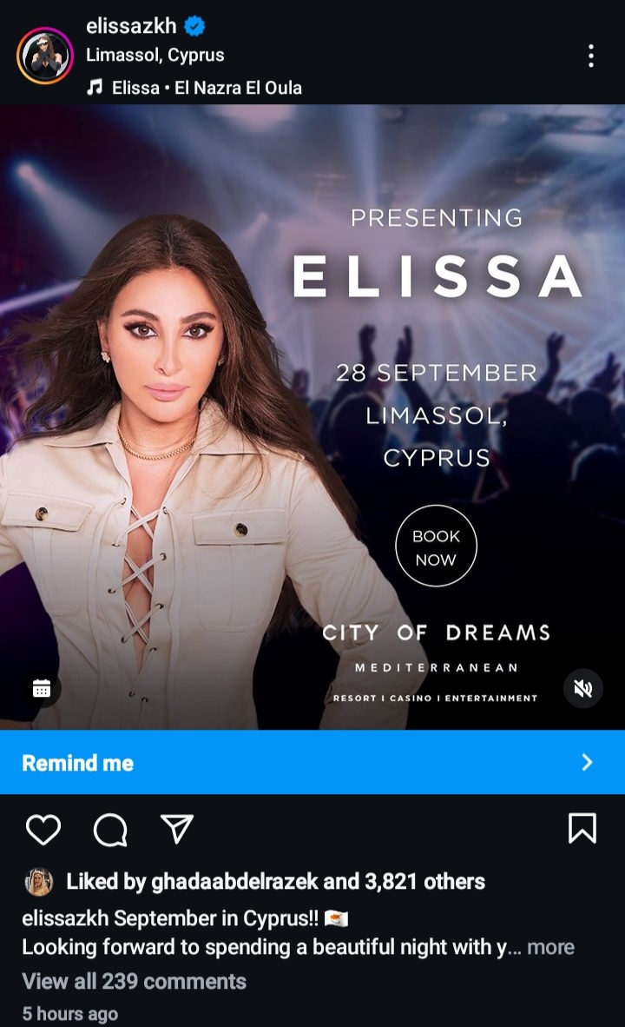View all 239 comments
Viewport: 625px width, 1027px height.
pyautogui.click(x=135, y=981)
